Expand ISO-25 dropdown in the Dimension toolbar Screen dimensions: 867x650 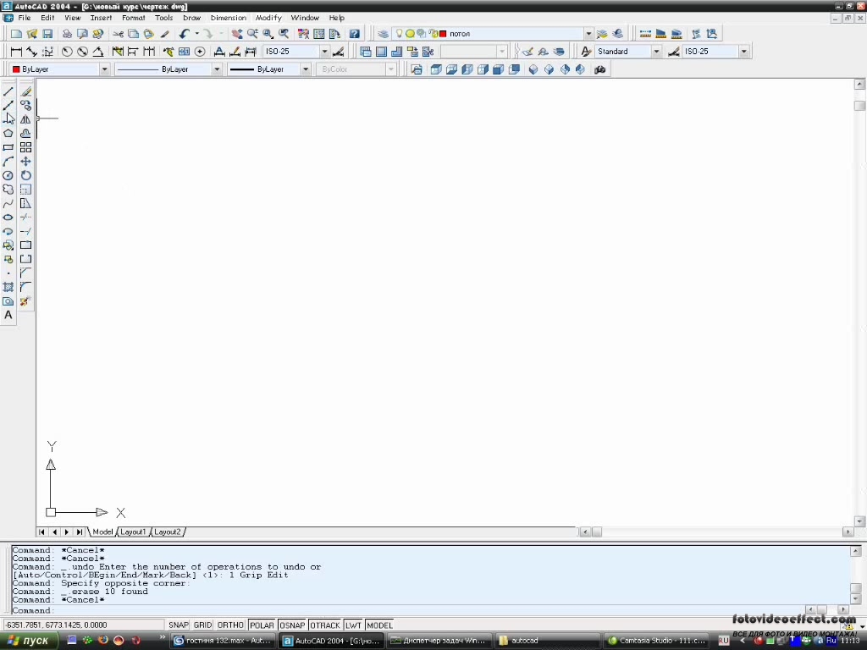point(324,52)
